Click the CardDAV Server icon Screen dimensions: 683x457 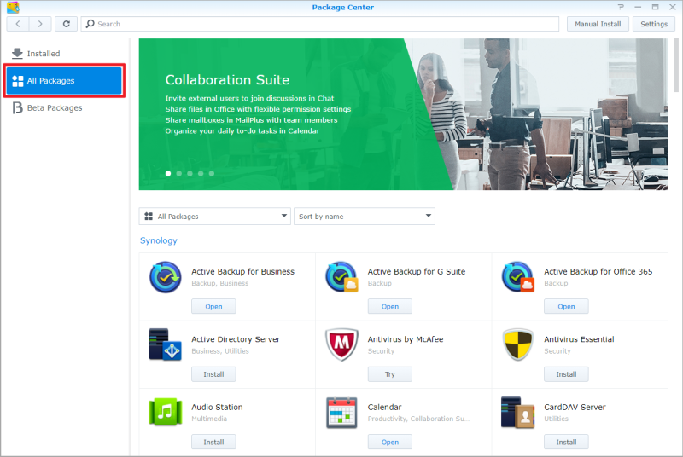pos(518,413)
